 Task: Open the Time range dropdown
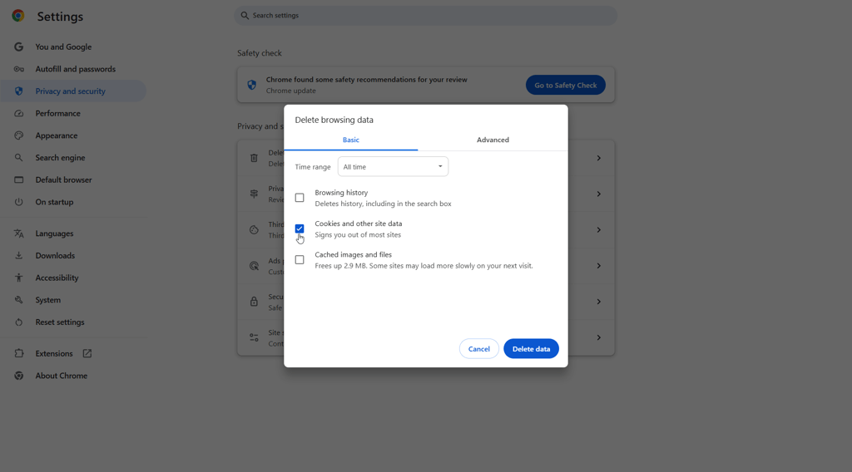coord(393,166)
